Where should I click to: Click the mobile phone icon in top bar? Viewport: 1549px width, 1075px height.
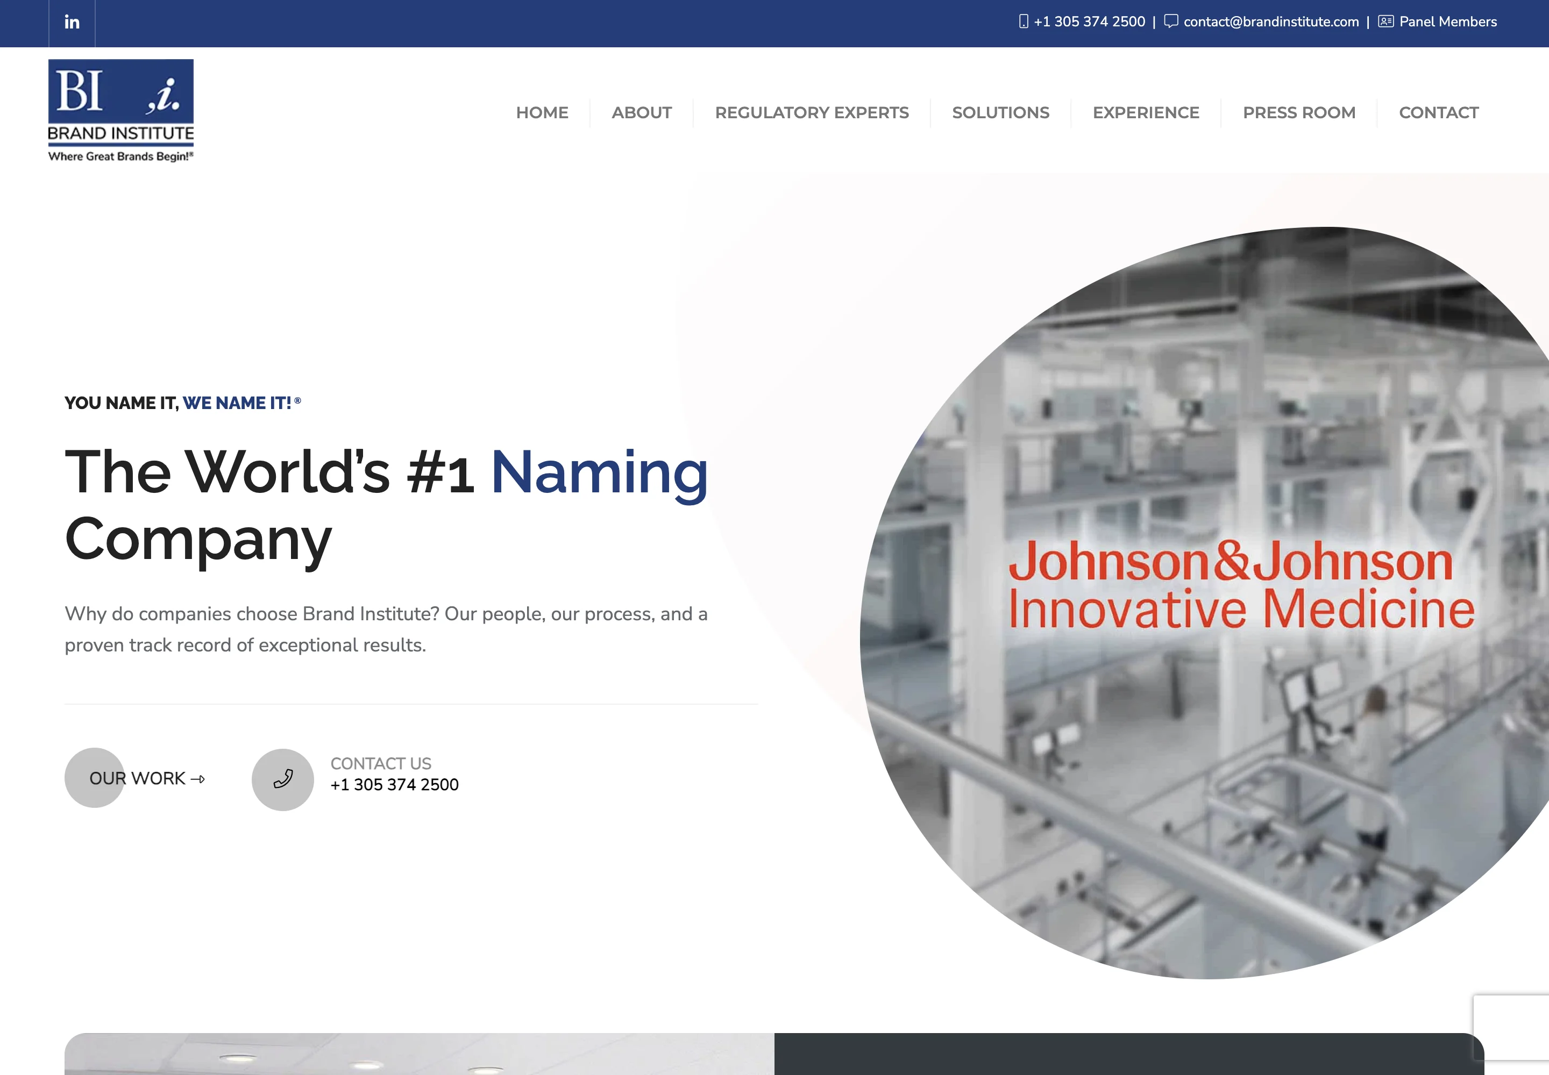click(1023, 21)
